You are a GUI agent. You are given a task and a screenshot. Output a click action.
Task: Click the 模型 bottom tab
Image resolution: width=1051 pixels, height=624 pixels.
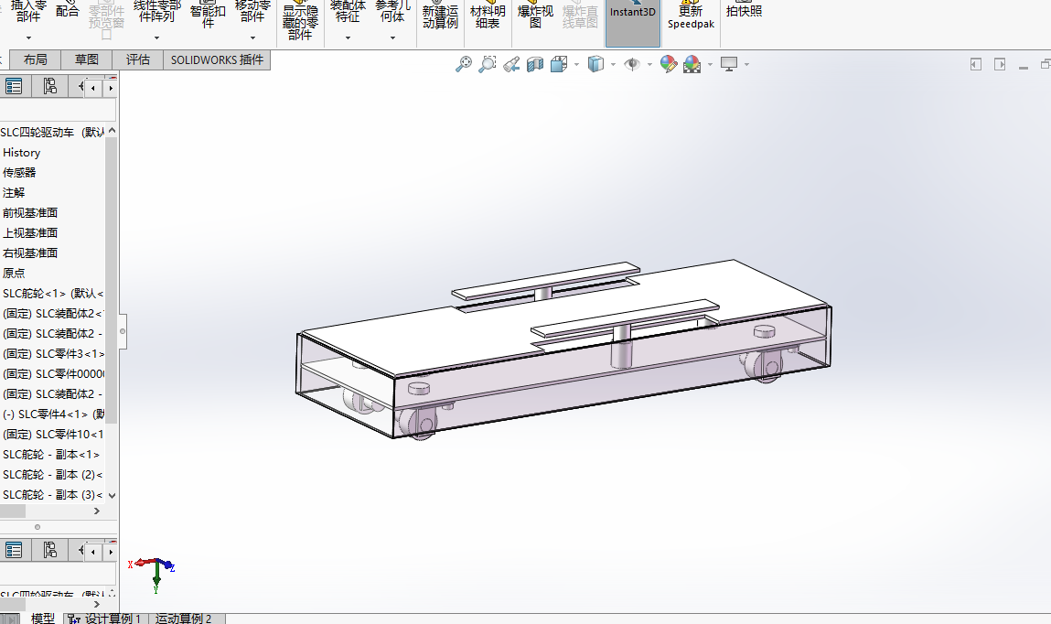tap(42, 618)
